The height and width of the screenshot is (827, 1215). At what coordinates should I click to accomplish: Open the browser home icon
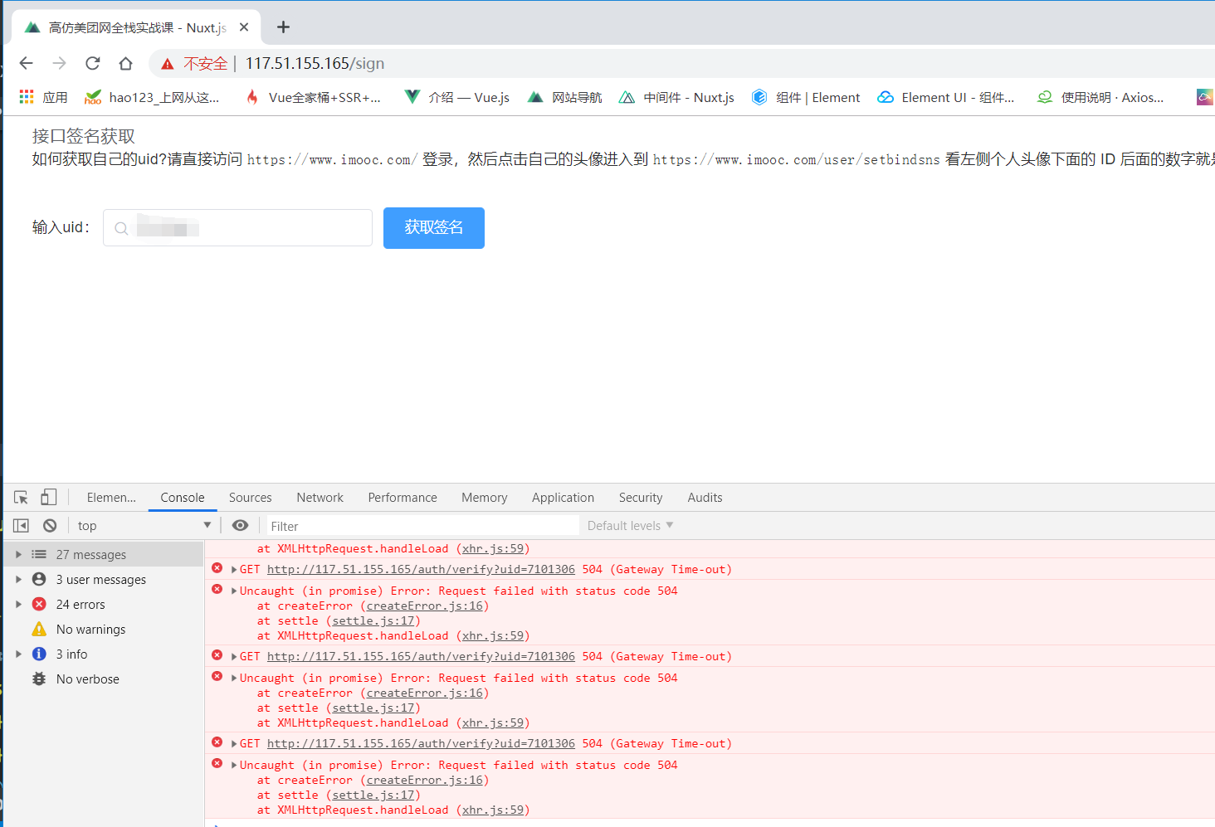[124, 63]
